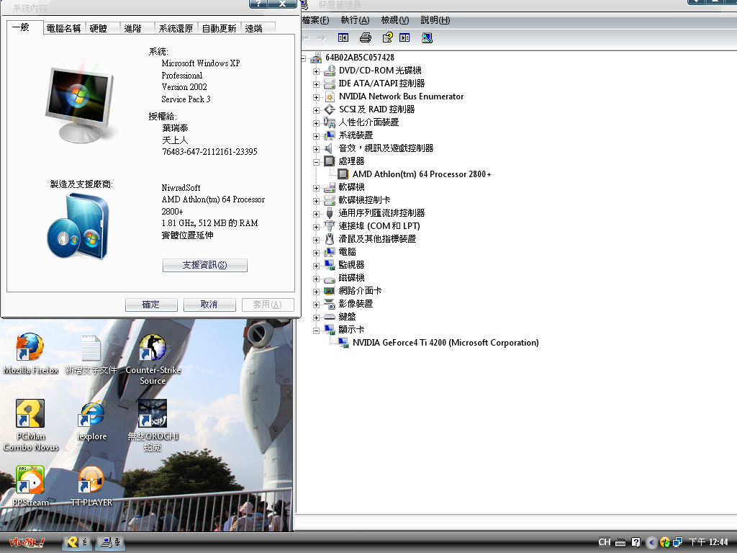Open Mozilla Firefox desktop shortcut

tap(30, 348)
